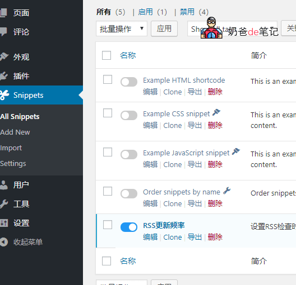Image resolution: width=296 pixels, height=285 pixels.
Task: Open 页面 in the sidebar menu
Action: point(21,13)
